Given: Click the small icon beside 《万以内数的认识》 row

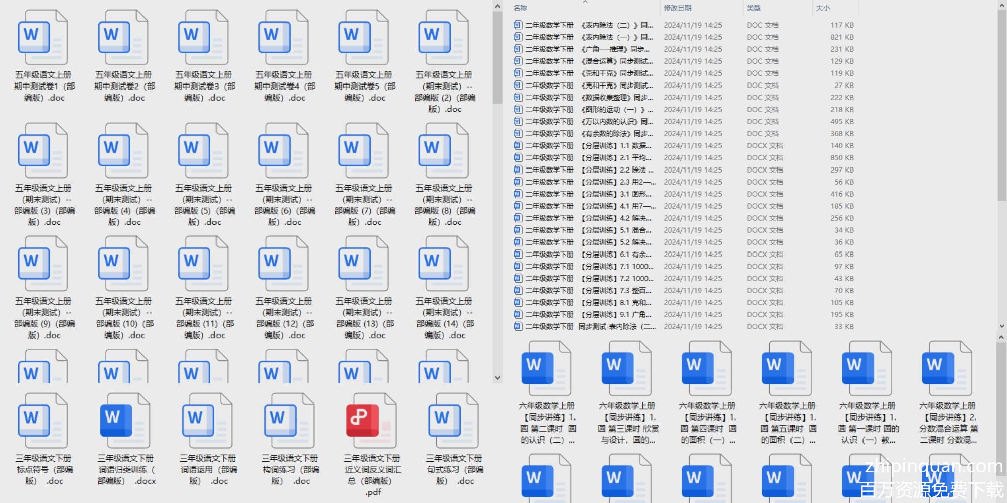Looking at the screenshot, I should click(518, 121).
